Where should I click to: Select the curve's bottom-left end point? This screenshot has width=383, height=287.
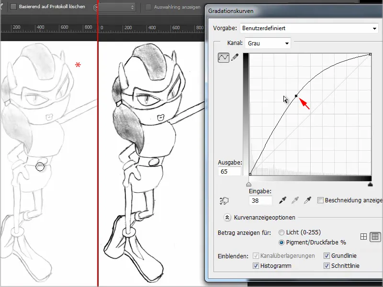(250, 174)
